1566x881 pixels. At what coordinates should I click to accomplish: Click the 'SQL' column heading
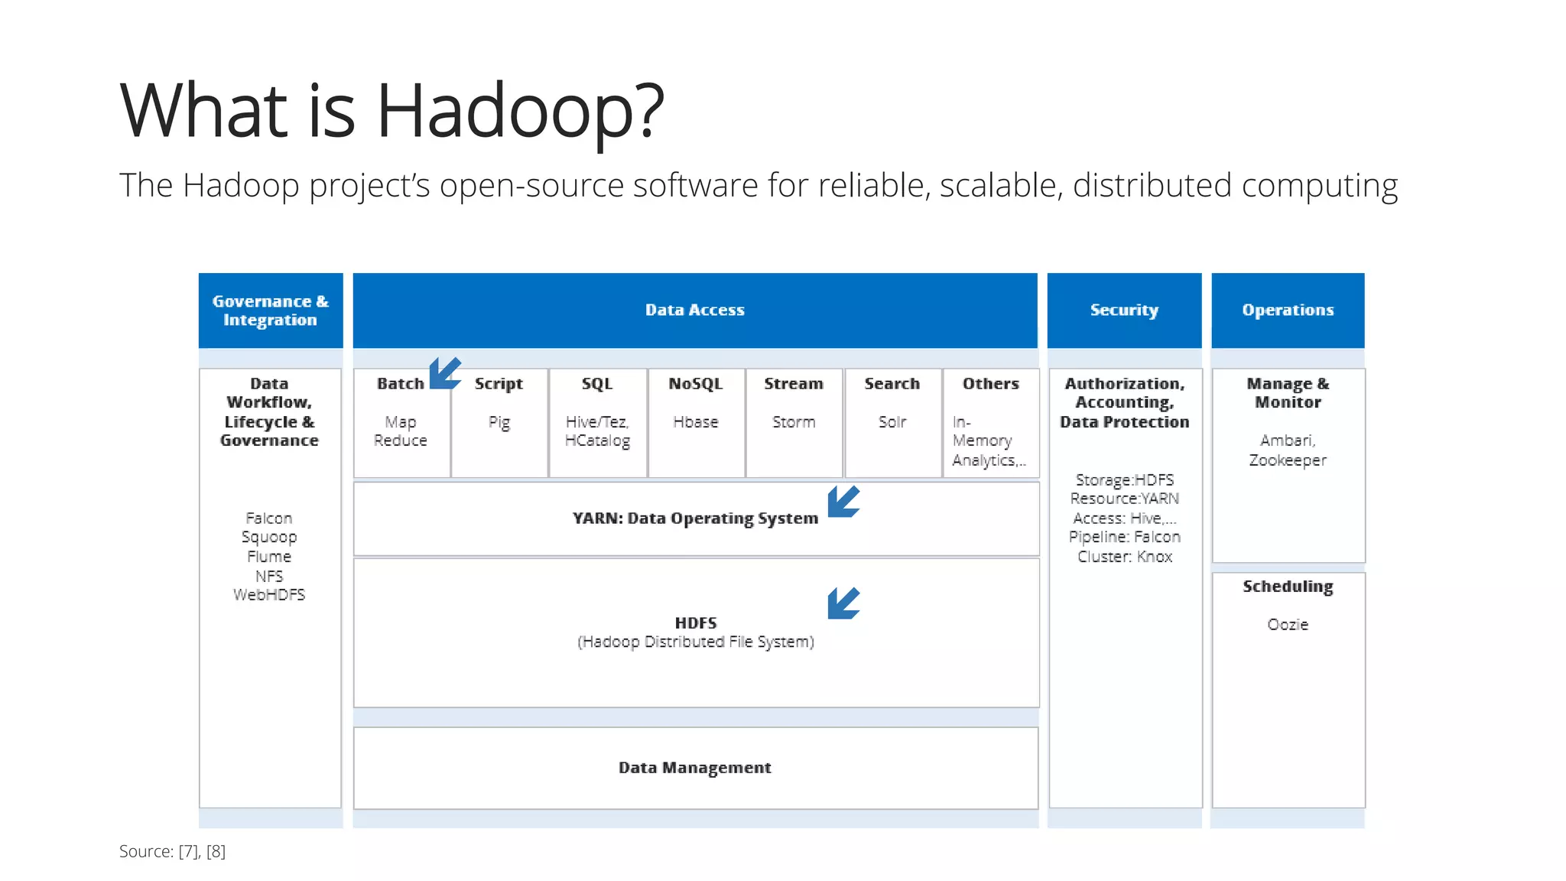[x=597, y=384]
